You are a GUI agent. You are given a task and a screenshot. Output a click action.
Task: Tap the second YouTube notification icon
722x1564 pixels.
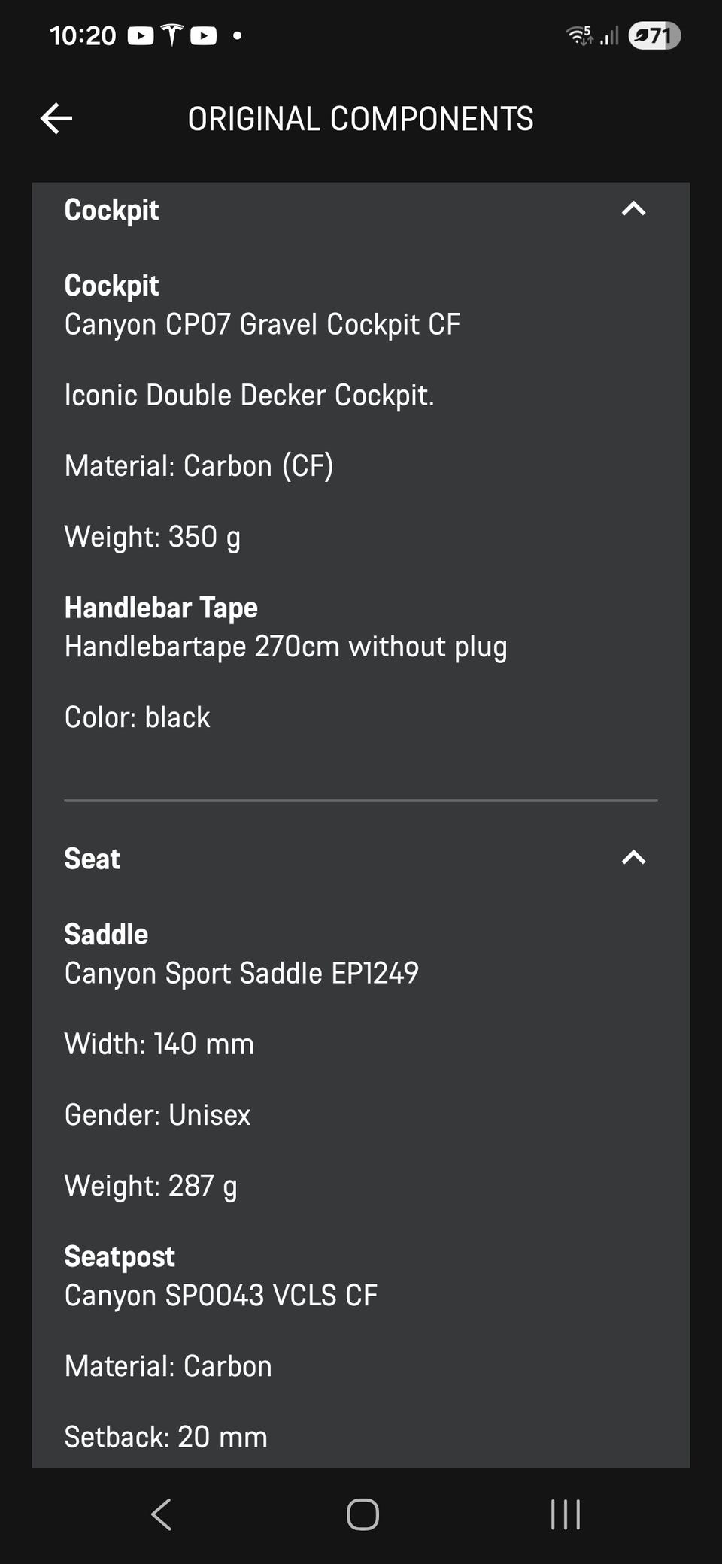point(204,35)
